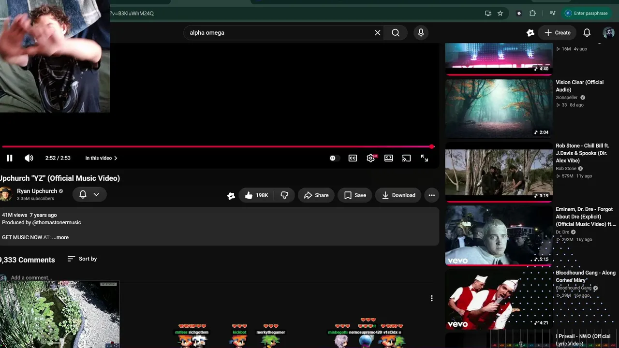The image size is (619, 348).
Task: Open the media control icon in browser toolbar
Action: point(552,14)
